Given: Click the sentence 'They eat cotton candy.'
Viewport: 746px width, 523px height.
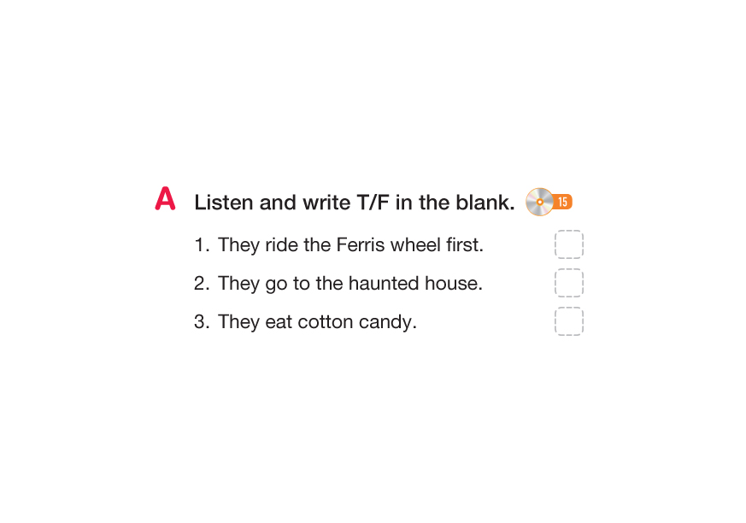Looking at the screenshot, I should [x=317, y=322].
